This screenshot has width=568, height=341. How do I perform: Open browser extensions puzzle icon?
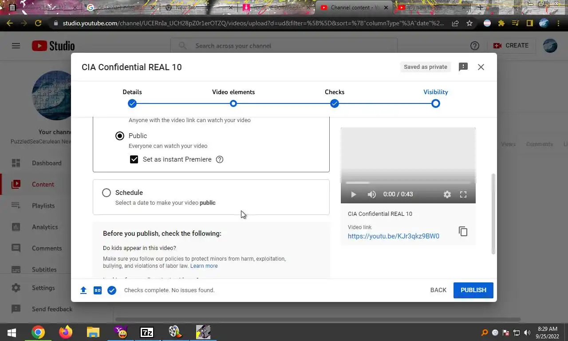(501, 24)
